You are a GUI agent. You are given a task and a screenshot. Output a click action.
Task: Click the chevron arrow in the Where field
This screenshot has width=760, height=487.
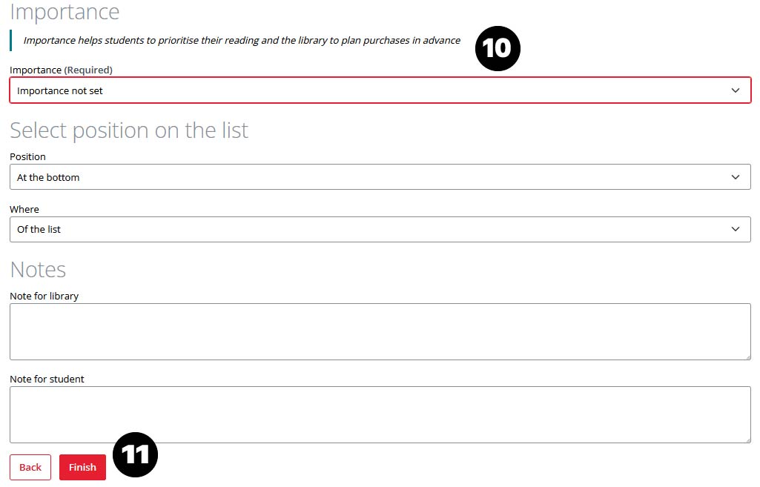click(736, 229)
